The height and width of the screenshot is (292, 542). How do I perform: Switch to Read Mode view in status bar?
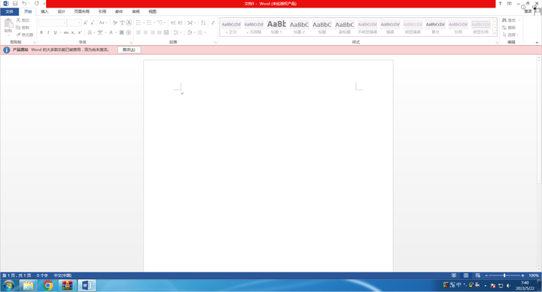(x=454, y=275)
